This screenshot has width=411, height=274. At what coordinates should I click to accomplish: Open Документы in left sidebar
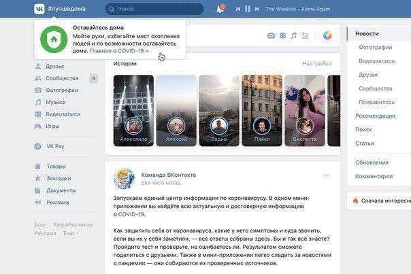click(x=61, y=190)
